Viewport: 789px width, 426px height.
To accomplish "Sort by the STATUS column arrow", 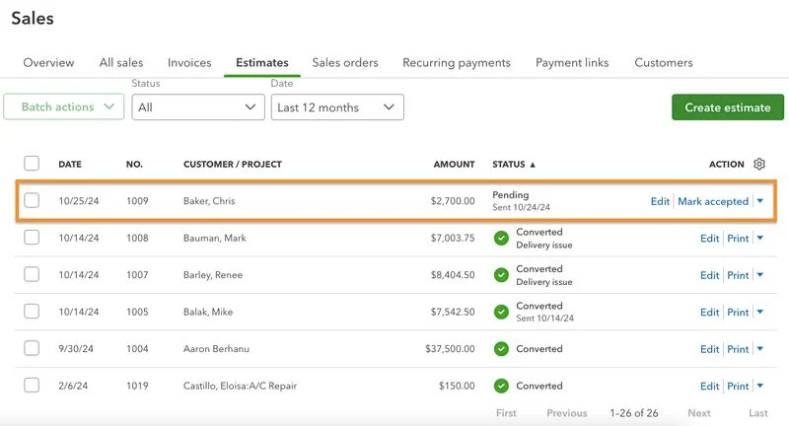I will (533, 165).
